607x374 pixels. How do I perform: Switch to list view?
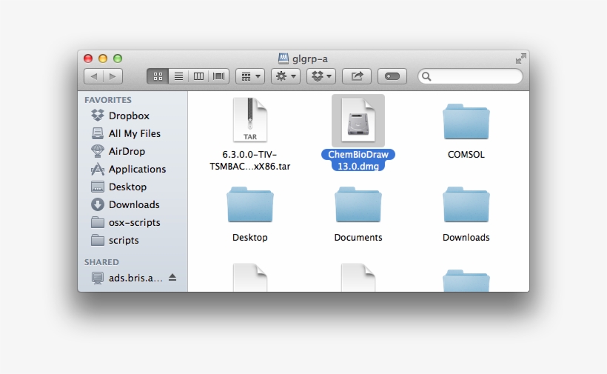[x=178, y=76]
